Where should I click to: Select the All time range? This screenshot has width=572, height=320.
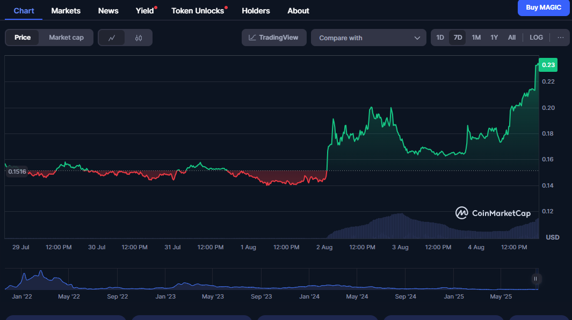click(512, 38)
